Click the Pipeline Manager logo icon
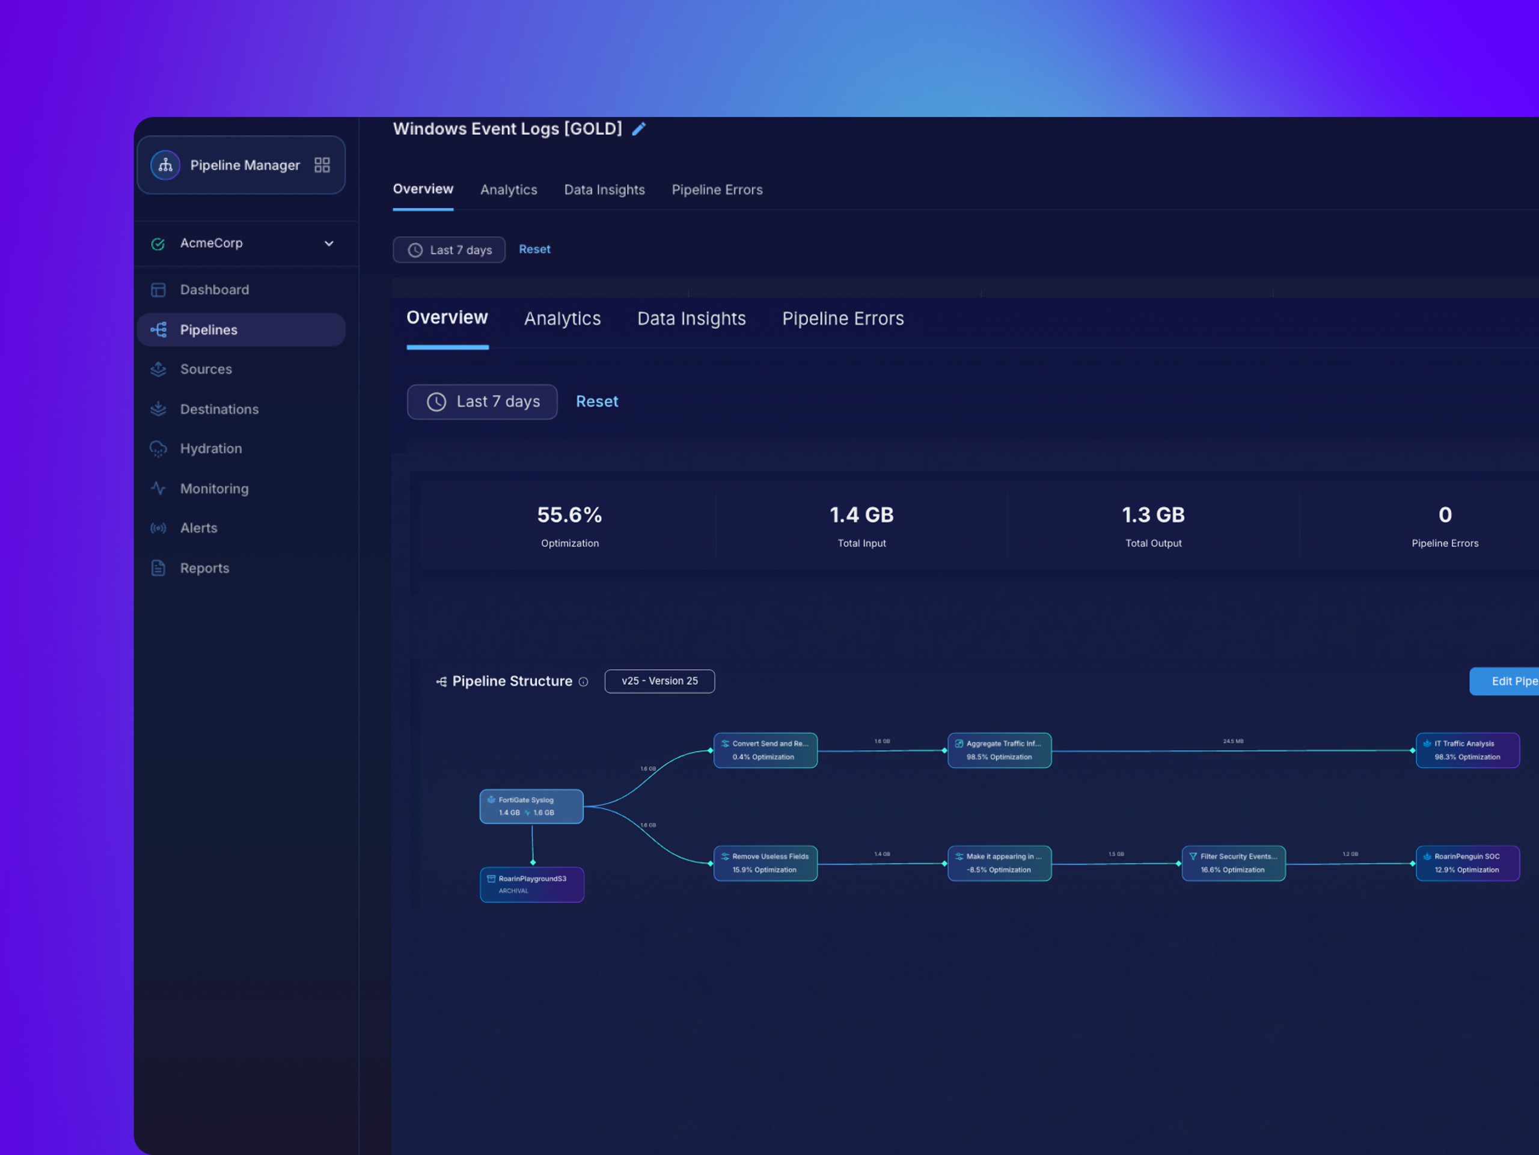 click(165, 165)
